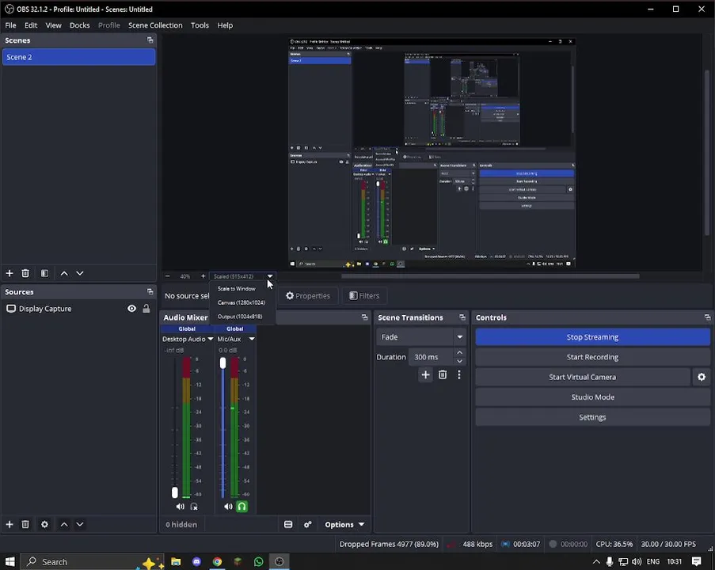Remove selected scene using trash icon
Image resolution: width=715 pixels, height=570 pixels.
(x=25, y=273)
